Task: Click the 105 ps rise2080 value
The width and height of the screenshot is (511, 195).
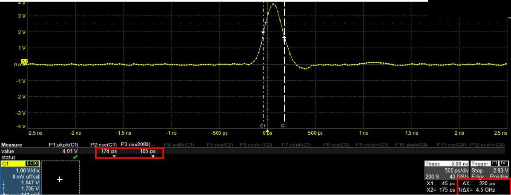Action: pyautogui.click(x=147, y=151)
